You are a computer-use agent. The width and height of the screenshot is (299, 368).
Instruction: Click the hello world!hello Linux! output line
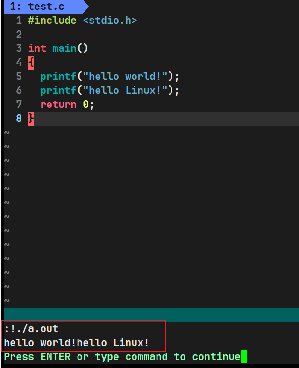coord(77,343)
